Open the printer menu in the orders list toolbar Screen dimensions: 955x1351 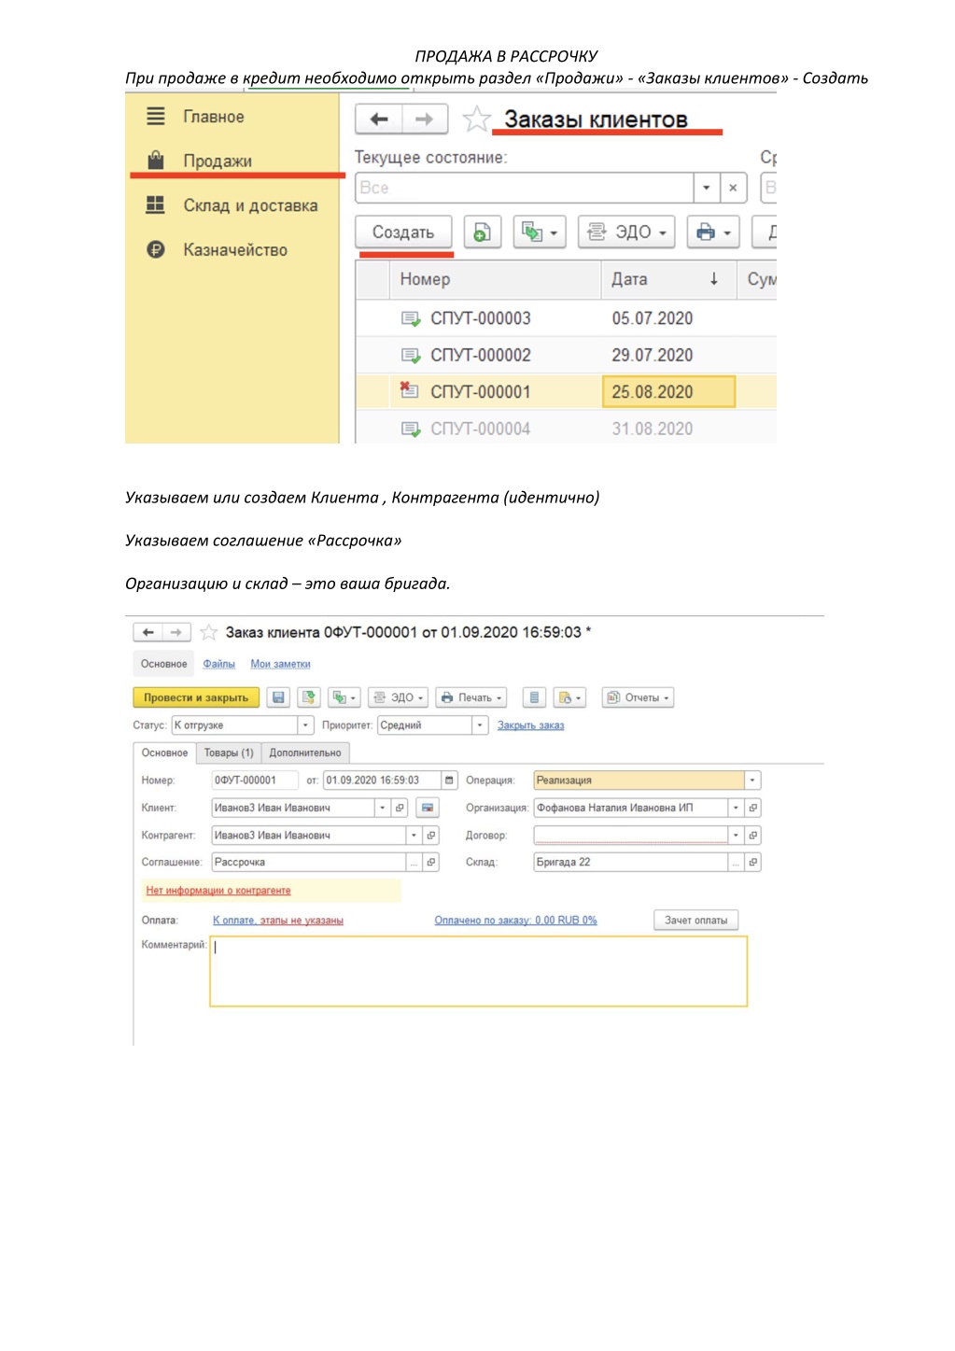(713, 232)
